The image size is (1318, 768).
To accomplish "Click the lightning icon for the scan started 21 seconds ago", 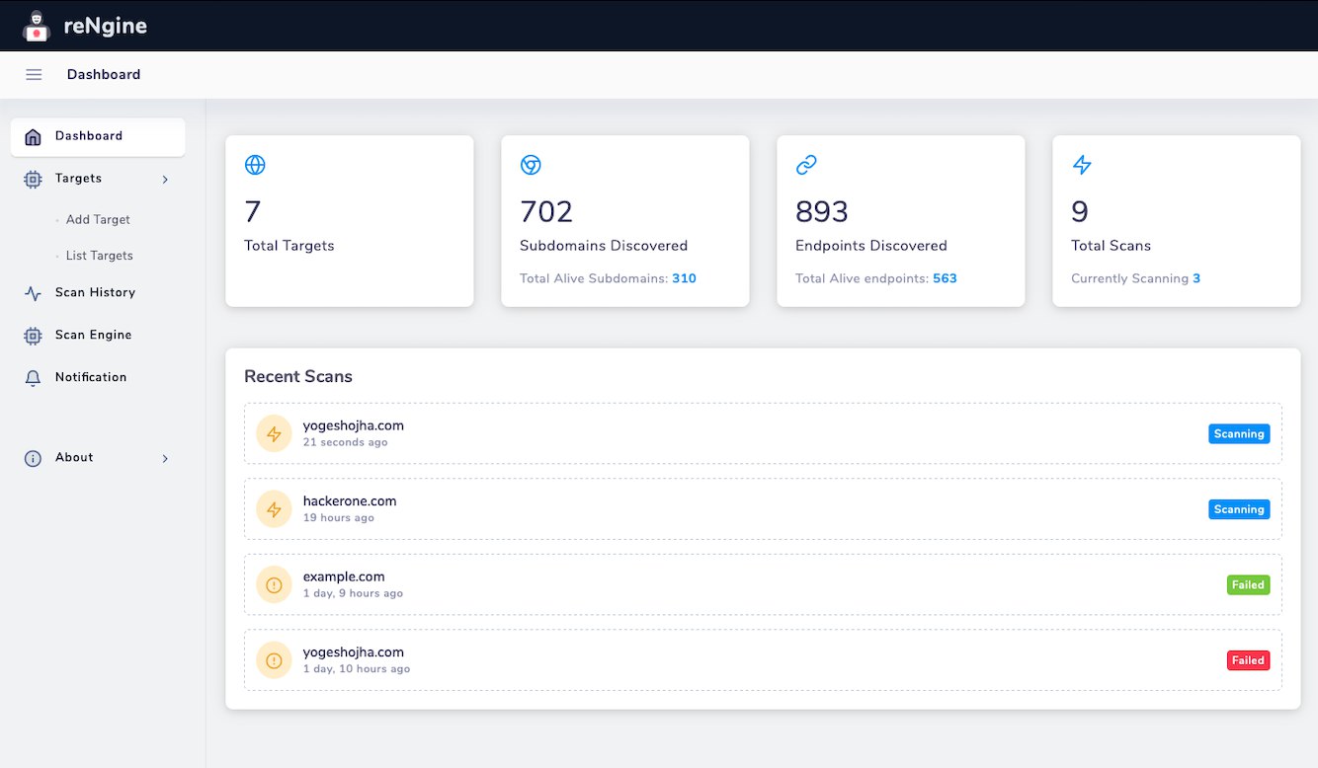I will [275, 433].
